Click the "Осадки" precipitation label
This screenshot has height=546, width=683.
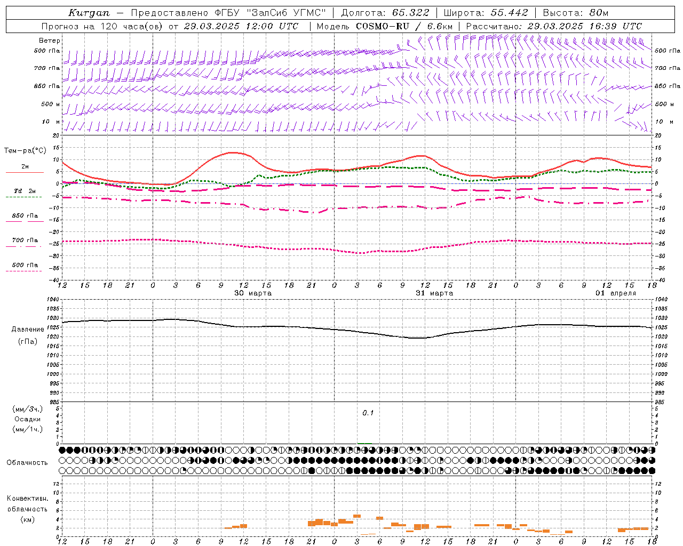pos(28,419)
